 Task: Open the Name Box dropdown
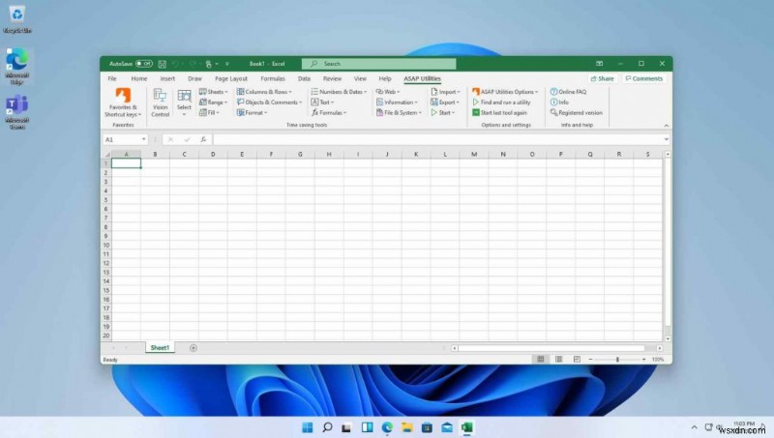tap(143, 139)
